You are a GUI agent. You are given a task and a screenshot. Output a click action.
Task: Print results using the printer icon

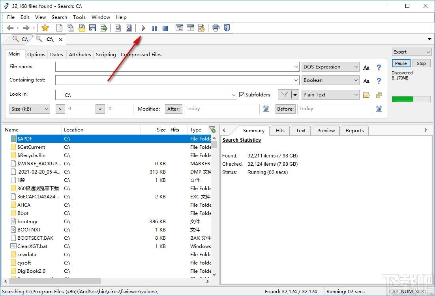216,28
